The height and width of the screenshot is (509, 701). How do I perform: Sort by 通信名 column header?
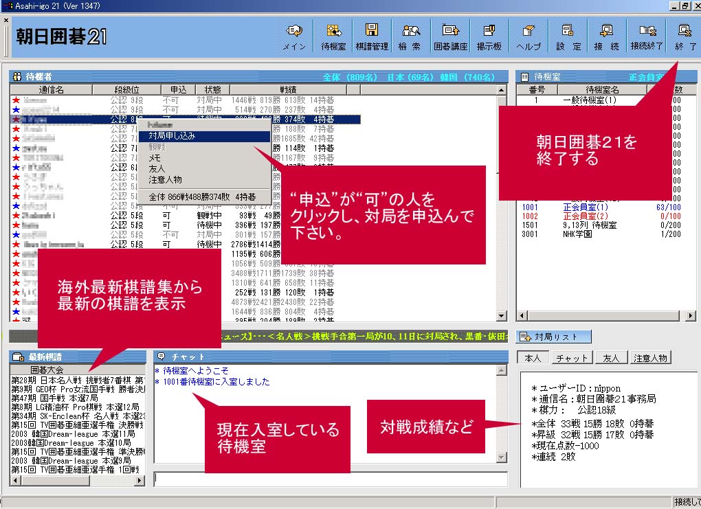click(51, 90)
